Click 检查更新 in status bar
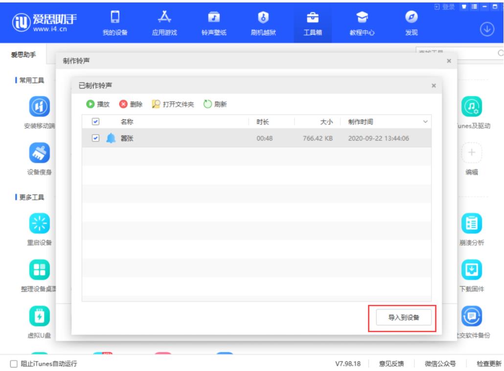The height and width of the screenshot is (371, 504). coord(489,364)
